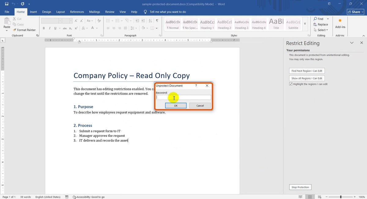Click the Sort A-Z icon
The width and height of the screenshot is (367, 199).
[x=150, y=21]
